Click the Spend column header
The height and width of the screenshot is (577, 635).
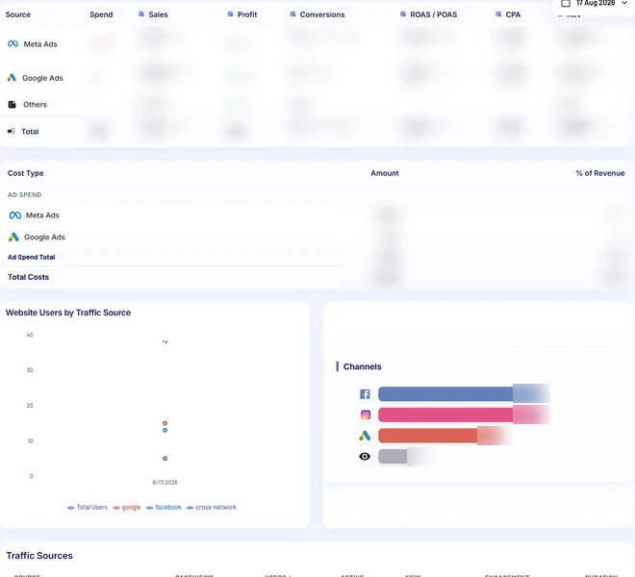101,14
